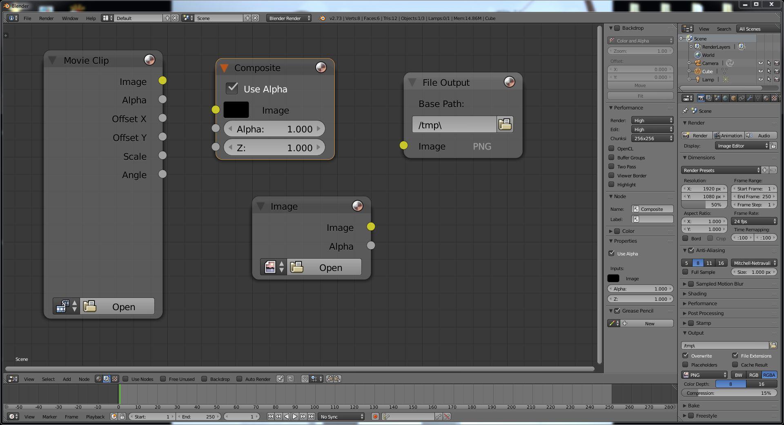Viewport: 784px width, 425px height.
Task: Click the Audio mixdown button
Action: pos(761,135)
